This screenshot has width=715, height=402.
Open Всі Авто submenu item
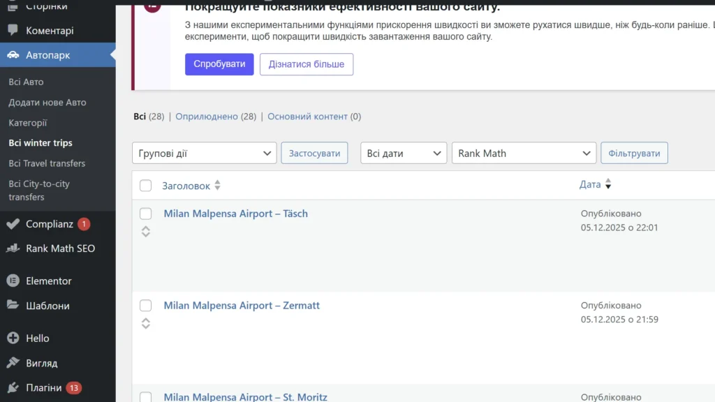click(x=26, y=82)
